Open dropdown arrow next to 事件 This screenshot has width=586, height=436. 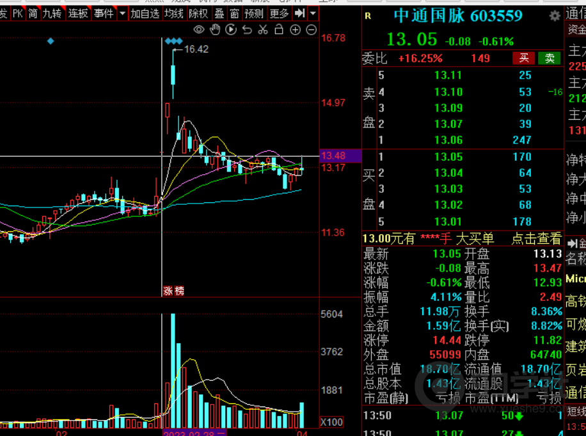pyautogui.click(x=122, y=13)
